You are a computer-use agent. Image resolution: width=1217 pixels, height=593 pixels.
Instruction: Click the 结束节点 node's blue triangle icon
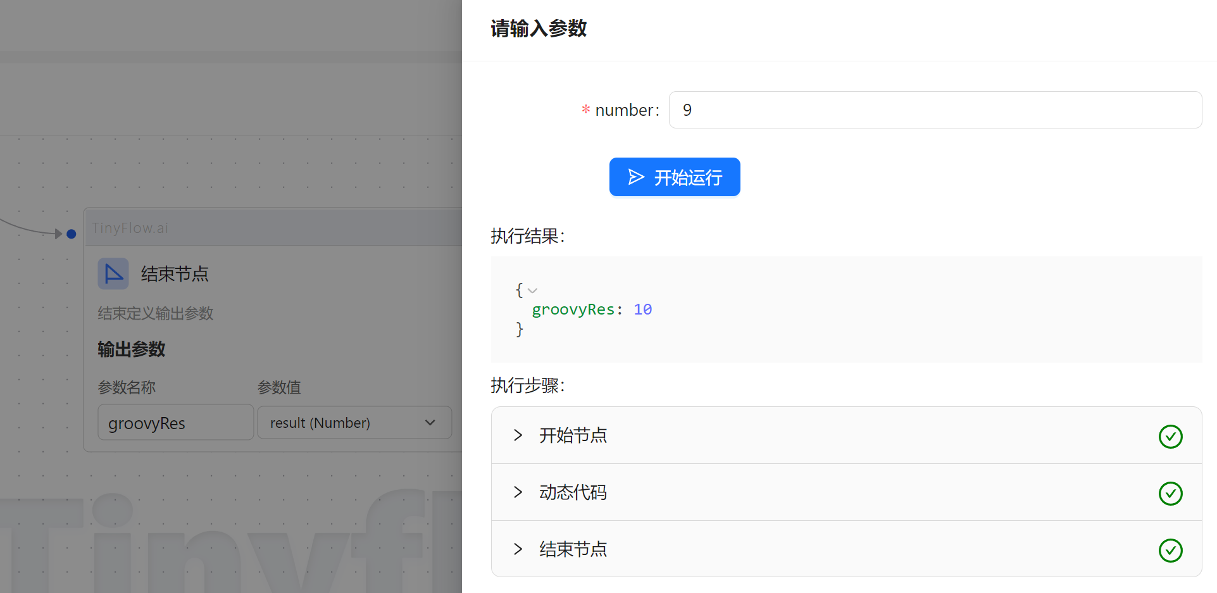point(113,273)
